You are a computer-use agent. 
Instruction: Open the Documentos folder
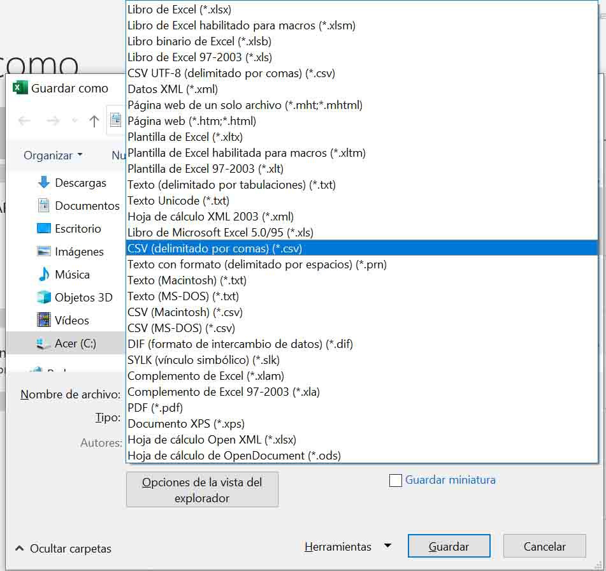point(87,205)
